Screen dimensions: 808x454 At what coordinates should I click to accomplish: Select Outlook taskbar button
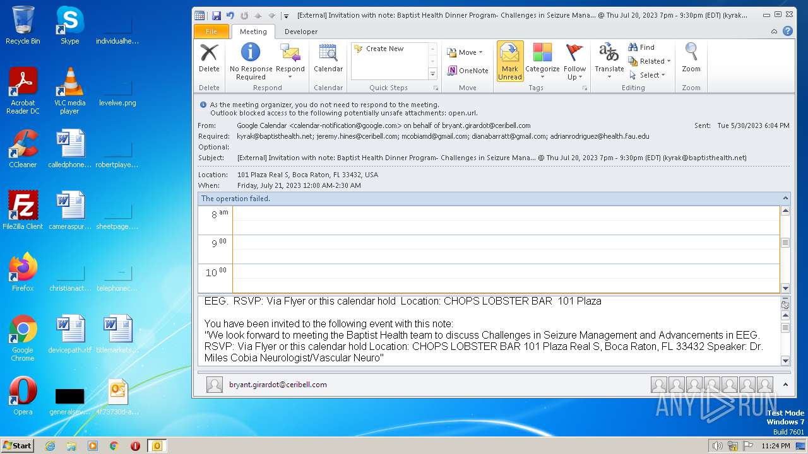click(x=157, y=446)
